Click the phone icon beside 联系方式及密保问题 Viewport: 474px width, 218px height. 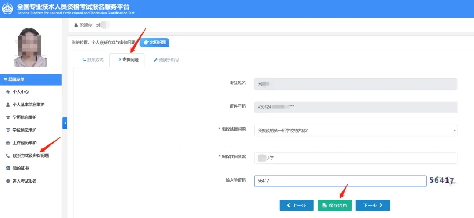8,155
